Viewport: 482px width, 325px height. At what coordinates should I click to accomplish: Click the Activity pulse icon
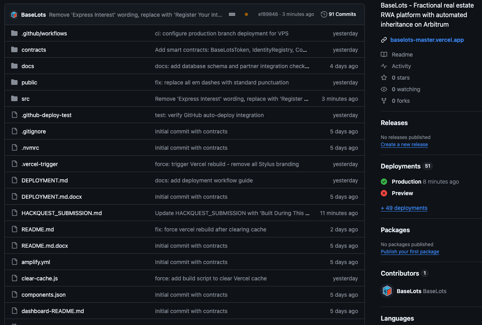384,66
